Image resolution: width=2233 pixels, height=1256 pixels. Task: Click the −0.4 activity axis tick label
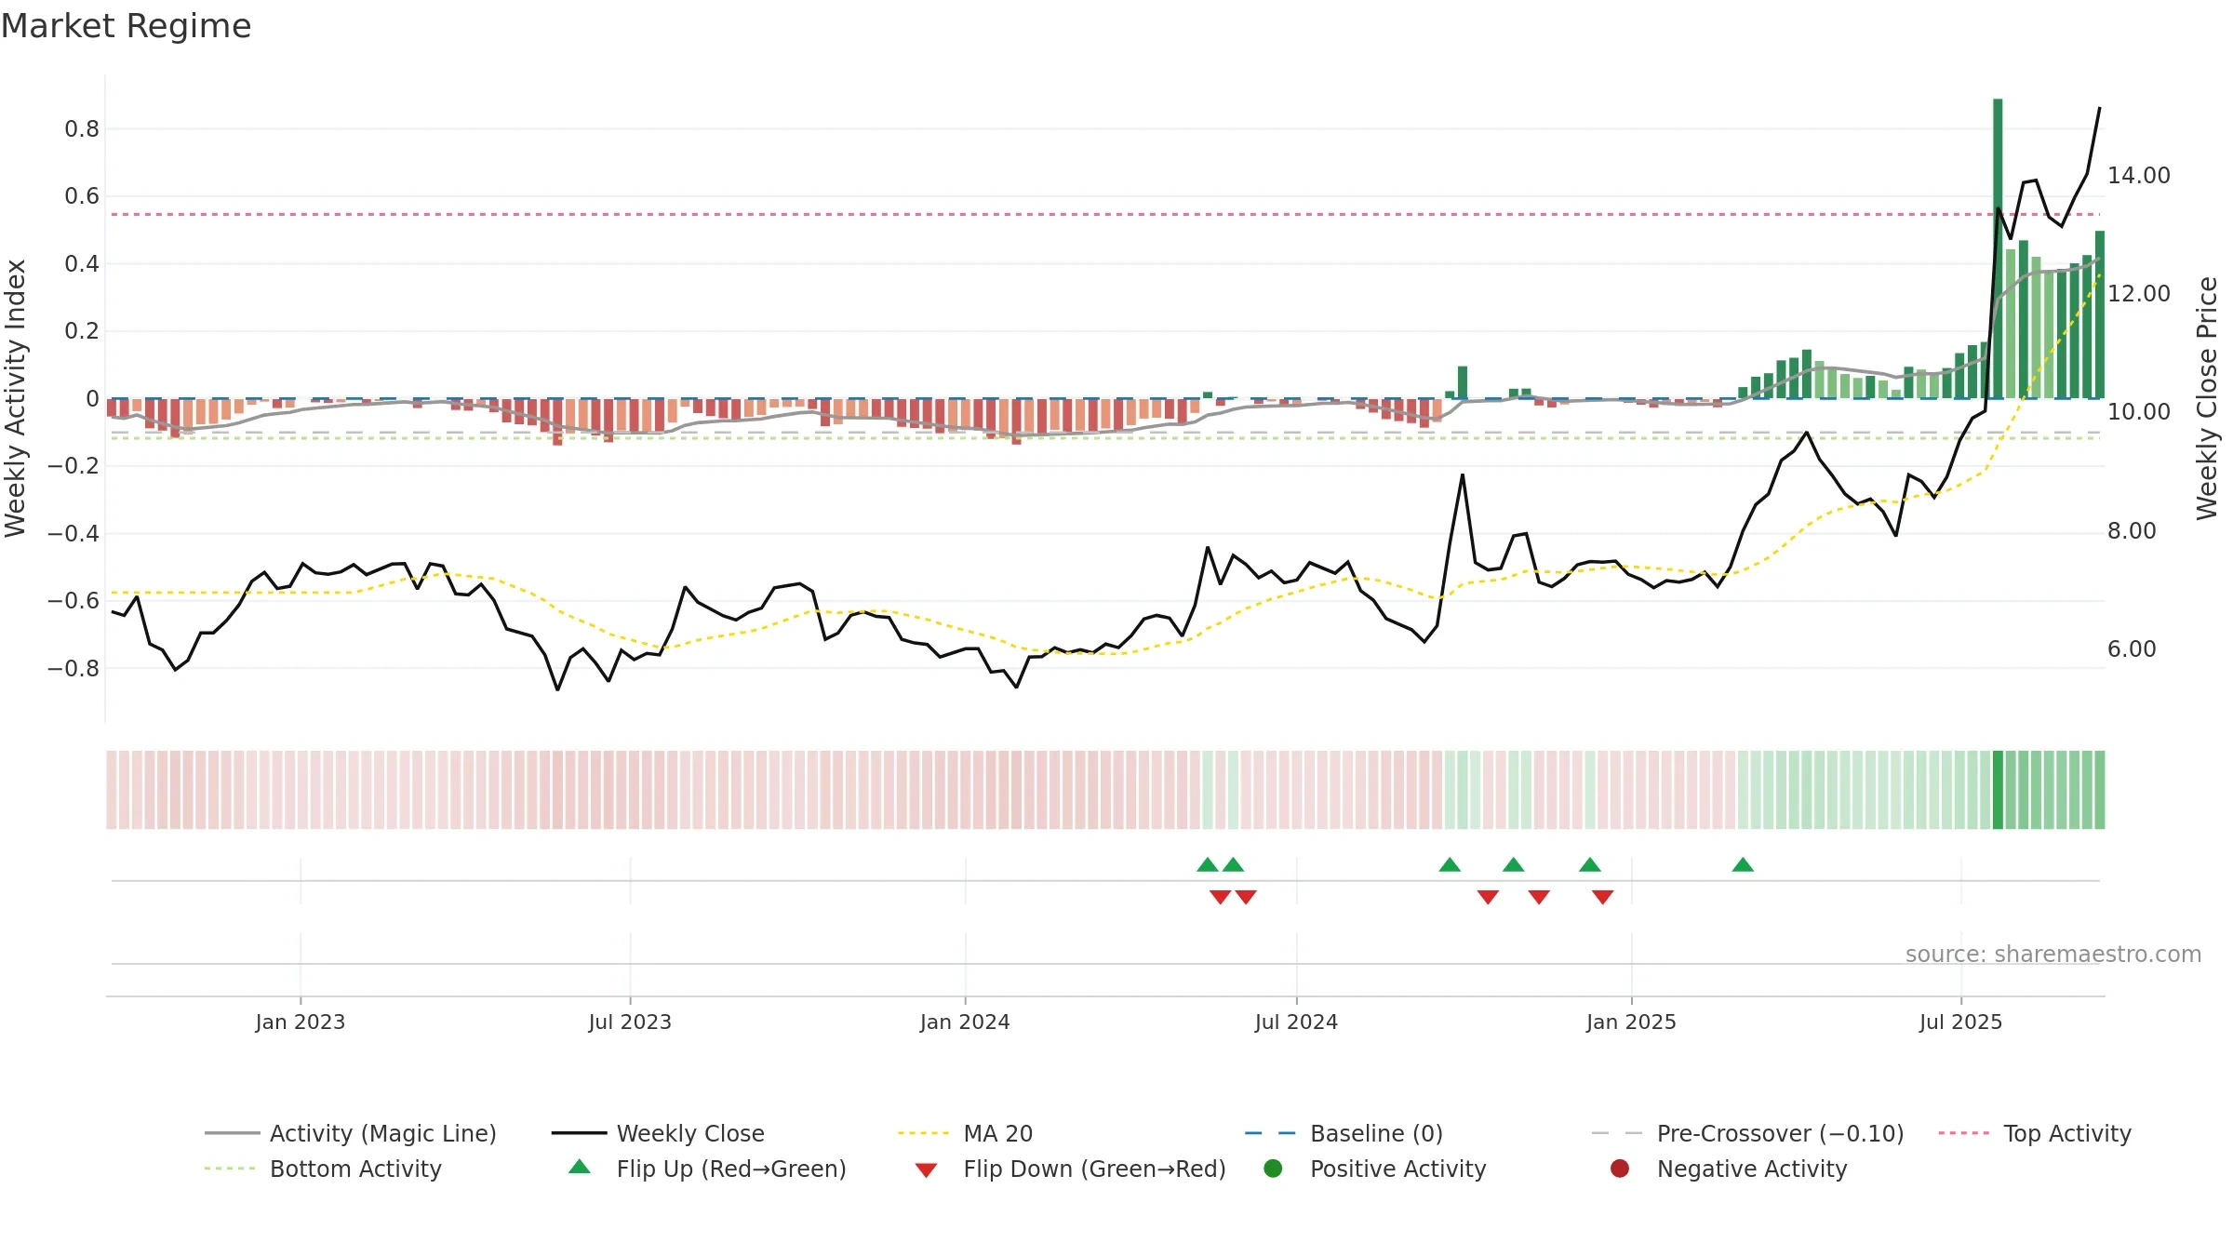pyautogui.click(x=74, y=533)
